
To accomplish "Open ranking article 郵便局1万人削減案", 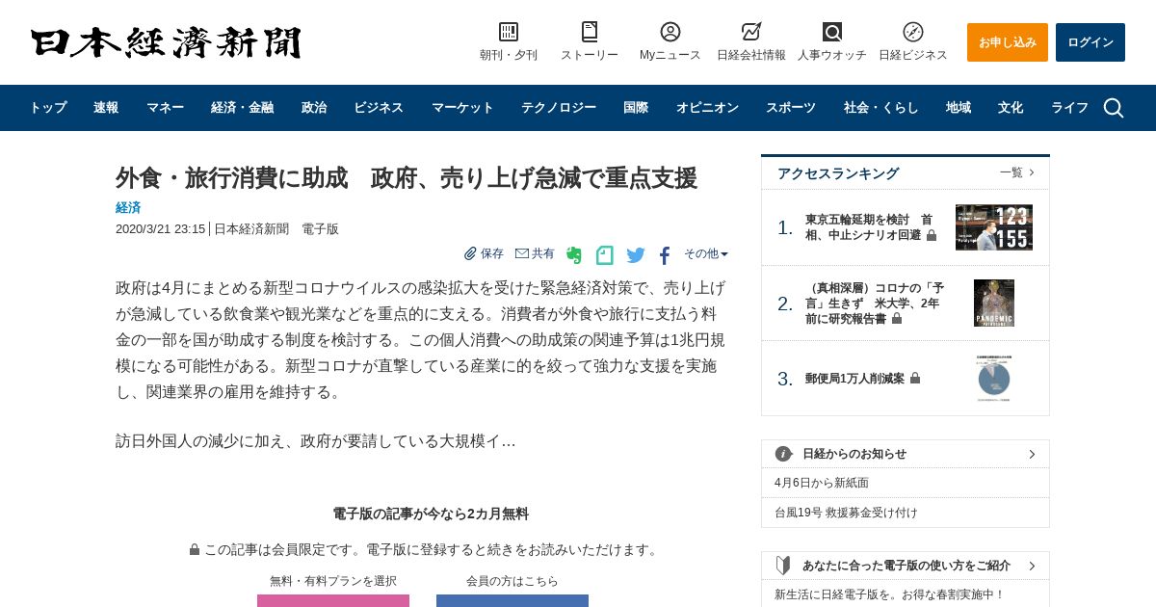I will 854,379.
